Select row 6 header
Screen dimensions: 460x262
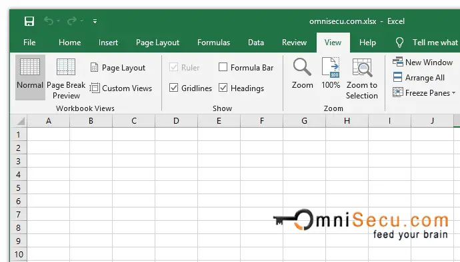[x=19, y=201]
